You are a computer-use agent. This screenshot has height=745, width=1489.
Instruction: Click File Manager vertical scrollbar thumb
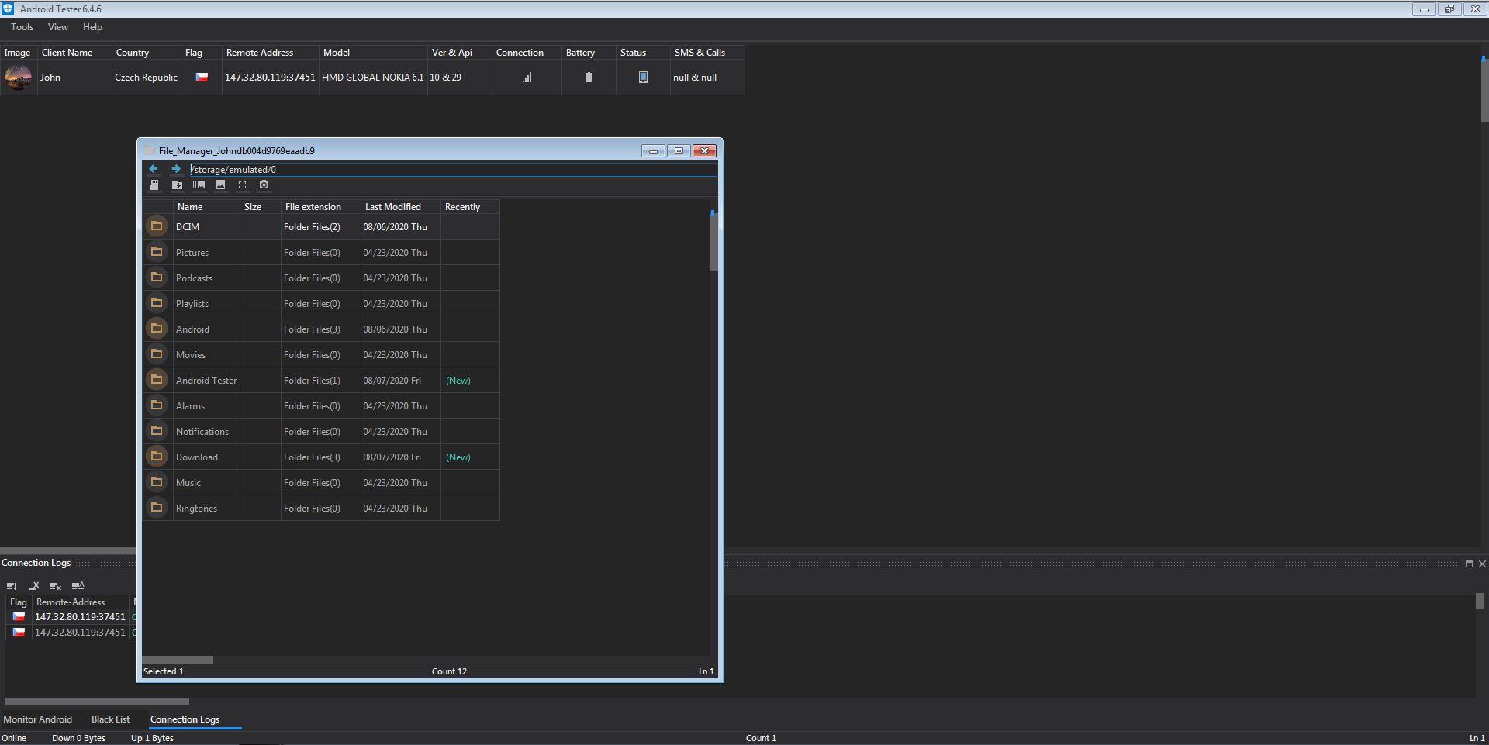[x=713, y=241]
